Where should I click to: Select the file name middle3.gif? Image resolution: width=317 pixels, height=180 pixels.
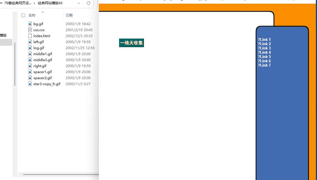pos(43,60)
